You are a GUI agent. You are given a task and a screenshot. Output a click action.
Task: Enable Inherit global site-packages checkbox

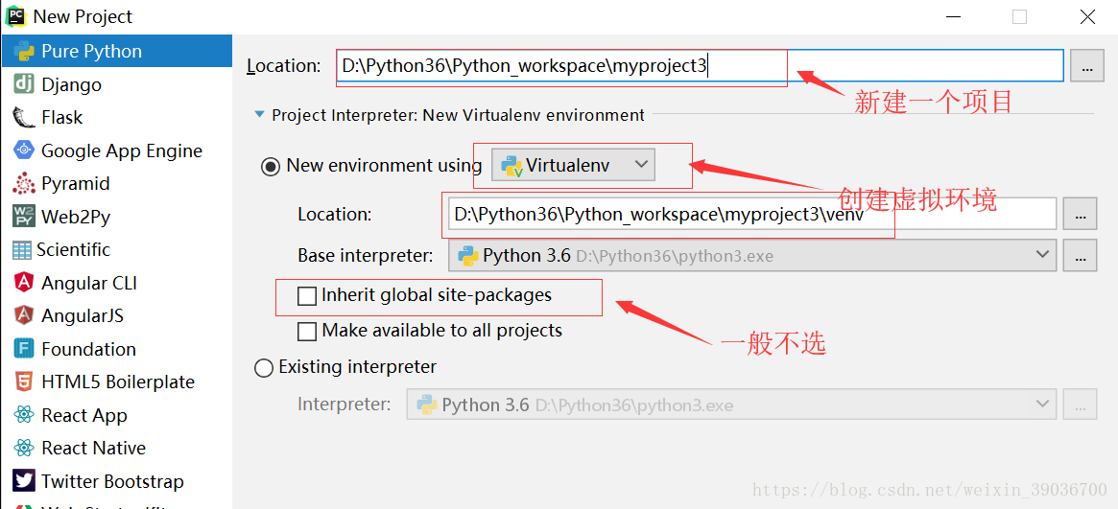coord(306,295)
